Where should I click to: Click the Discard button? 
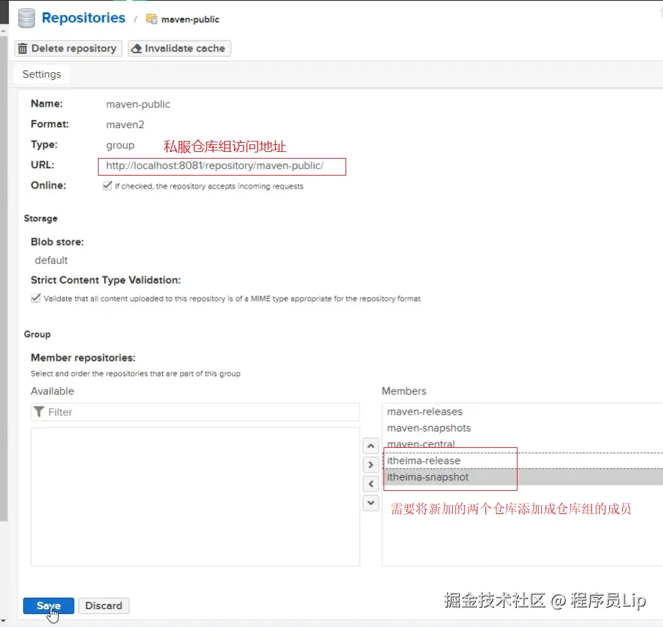point(103,605)
